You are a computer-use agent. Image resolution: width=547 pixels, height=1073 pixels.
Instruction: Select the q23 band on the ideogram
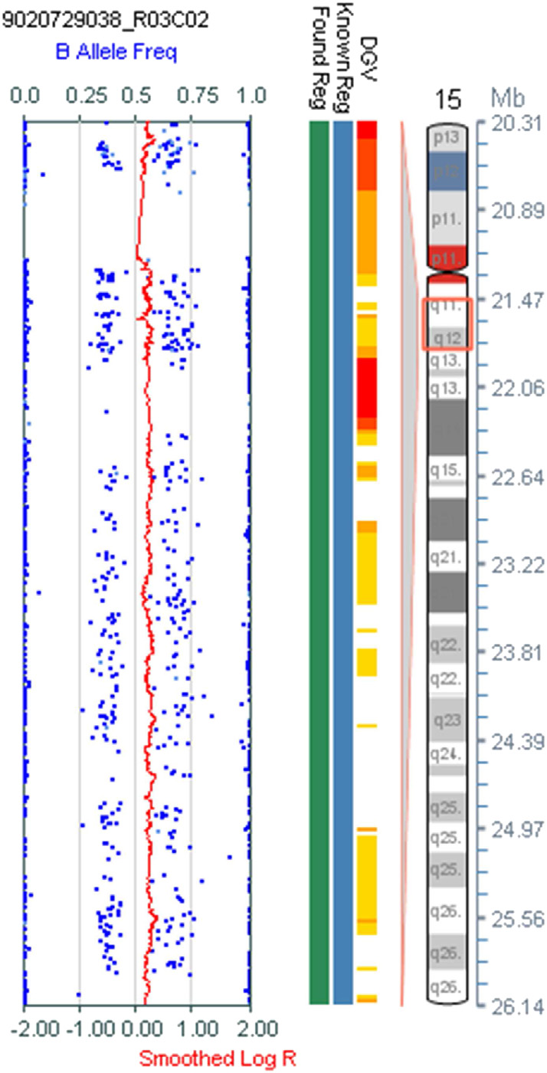click(446, 720)
